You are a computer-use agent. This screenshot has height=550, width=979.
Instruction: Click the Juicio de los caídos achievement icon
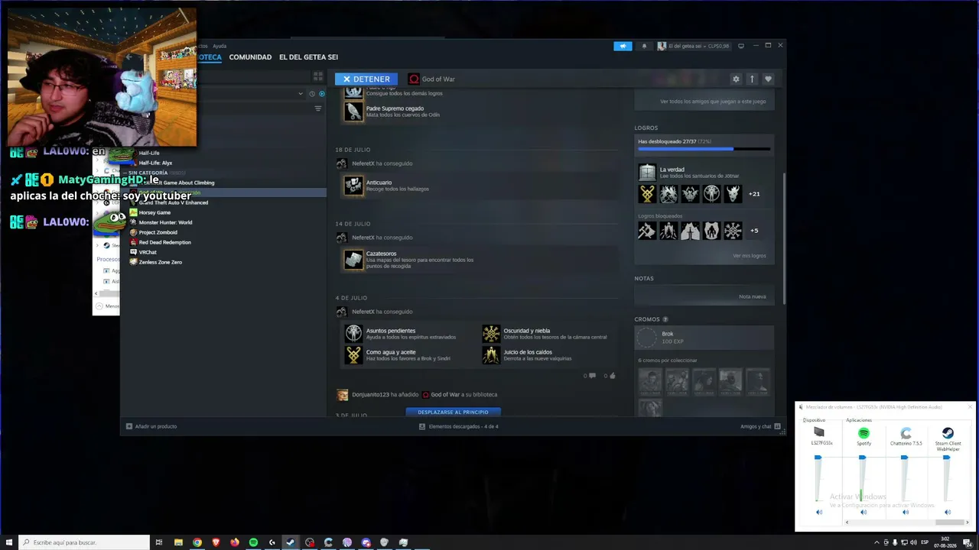click(491, 354)
